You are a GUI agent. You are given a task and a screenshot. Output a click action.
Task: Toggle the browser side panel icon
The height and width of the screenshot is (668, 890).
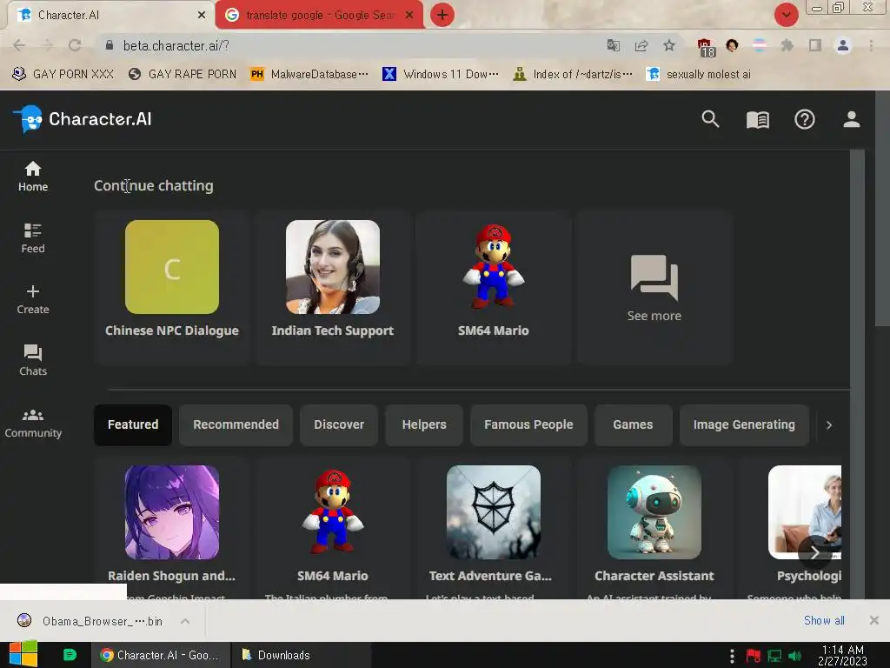[815, 45]
